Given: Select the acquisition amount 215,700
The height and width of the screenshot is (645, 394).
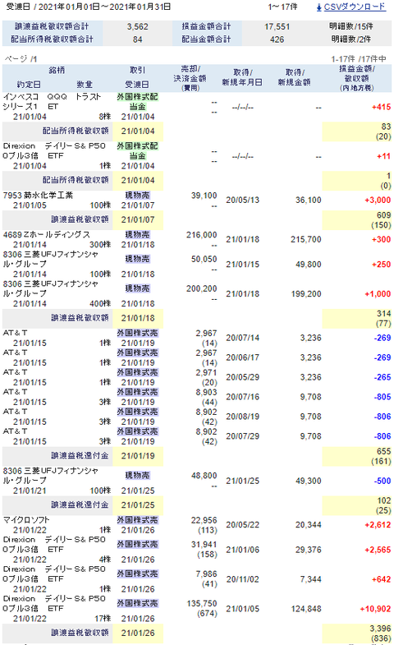Looking at the screenshot, I should click(x=305, y=239).
